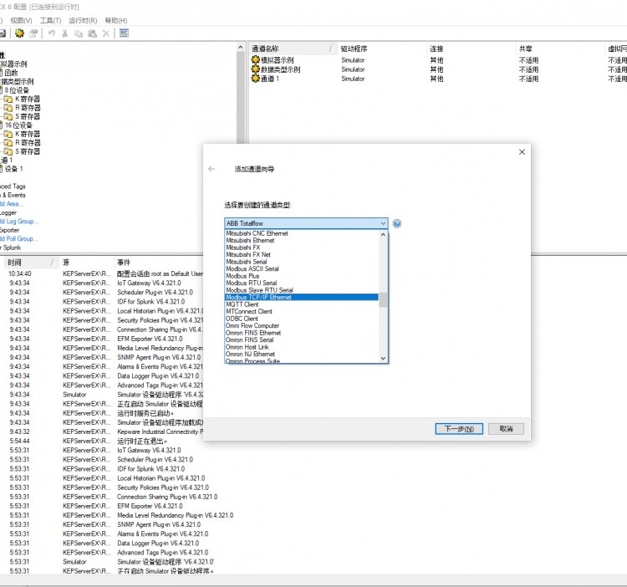Choose Modbus TCP/IP Ethernet from the list

[302, 297]
